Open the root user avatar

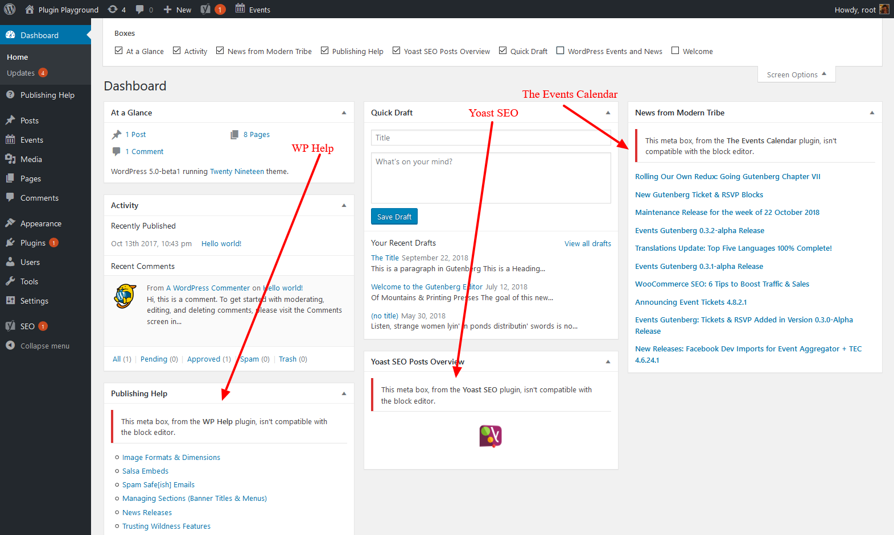point(884,9)
